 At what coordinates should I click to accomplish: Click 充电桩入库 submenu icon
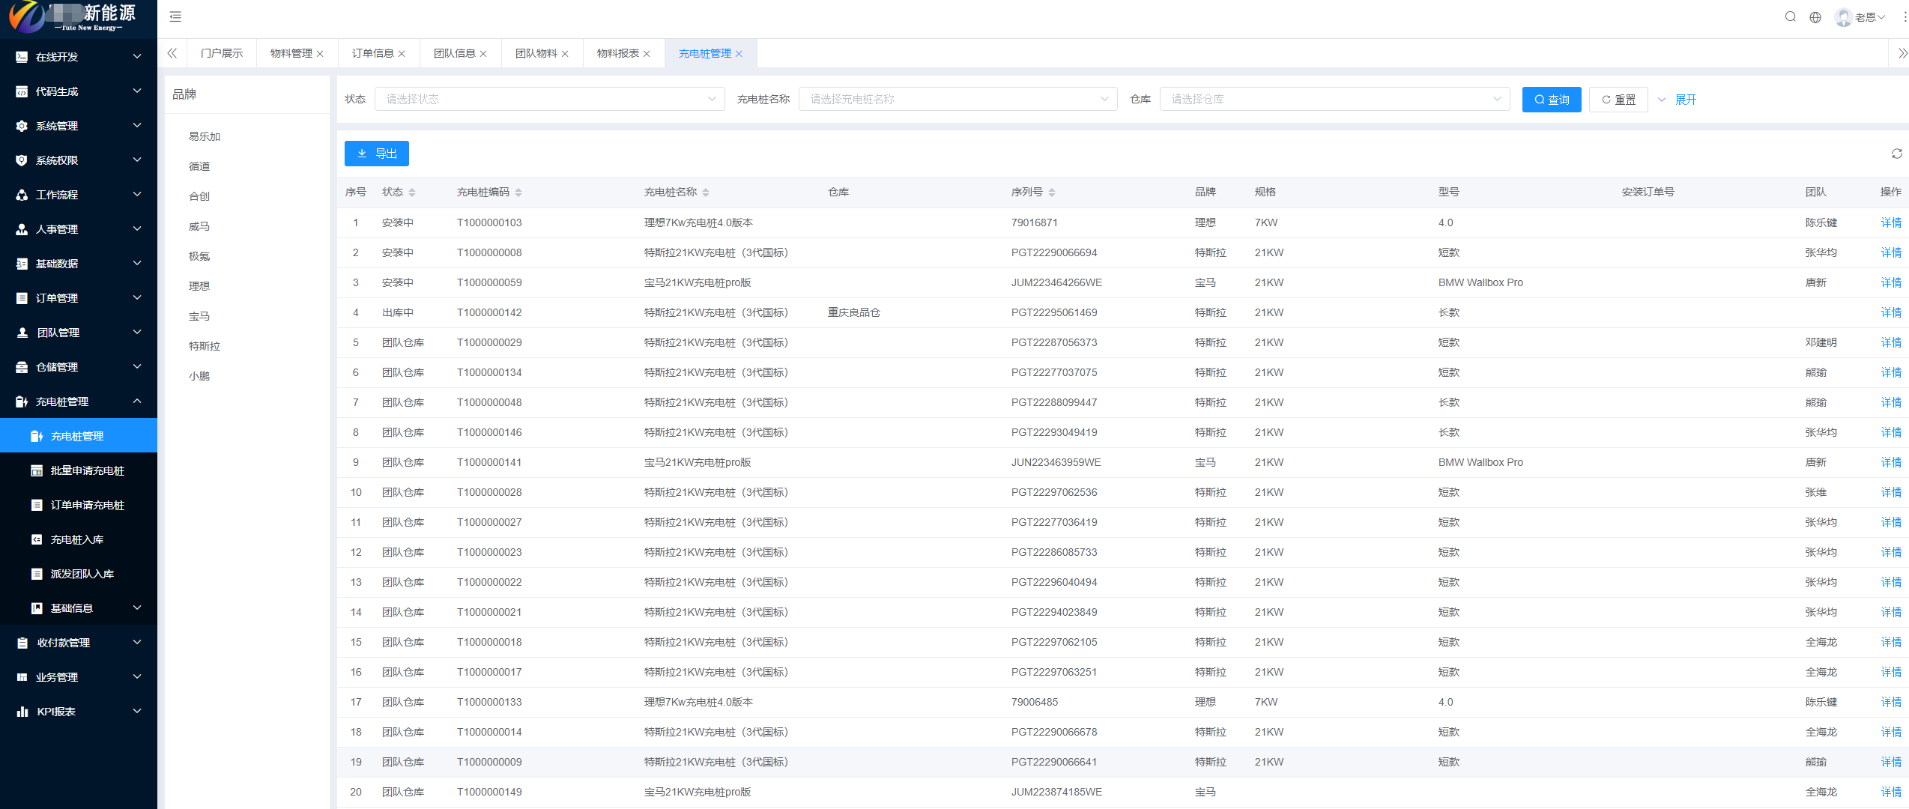pyautogui.click(x=37, y=539)
